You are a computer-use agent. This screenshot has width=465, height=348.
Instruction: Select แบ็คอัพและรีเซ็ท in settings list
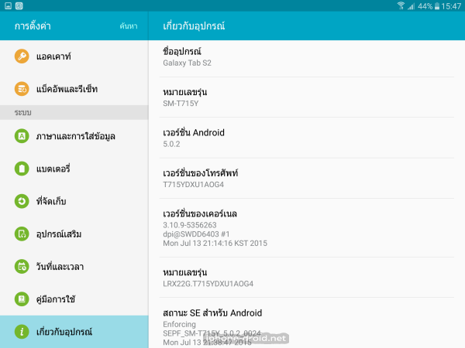[x=74, y=89]
